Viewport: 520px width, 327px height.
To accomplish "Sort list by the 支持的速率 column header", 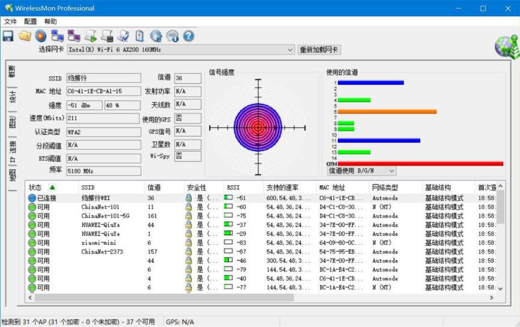I will pyautogui.click(x=290, y=188).
